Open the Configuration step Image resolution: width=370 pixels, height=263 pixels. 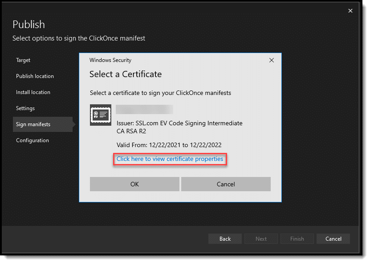[33, 140]
